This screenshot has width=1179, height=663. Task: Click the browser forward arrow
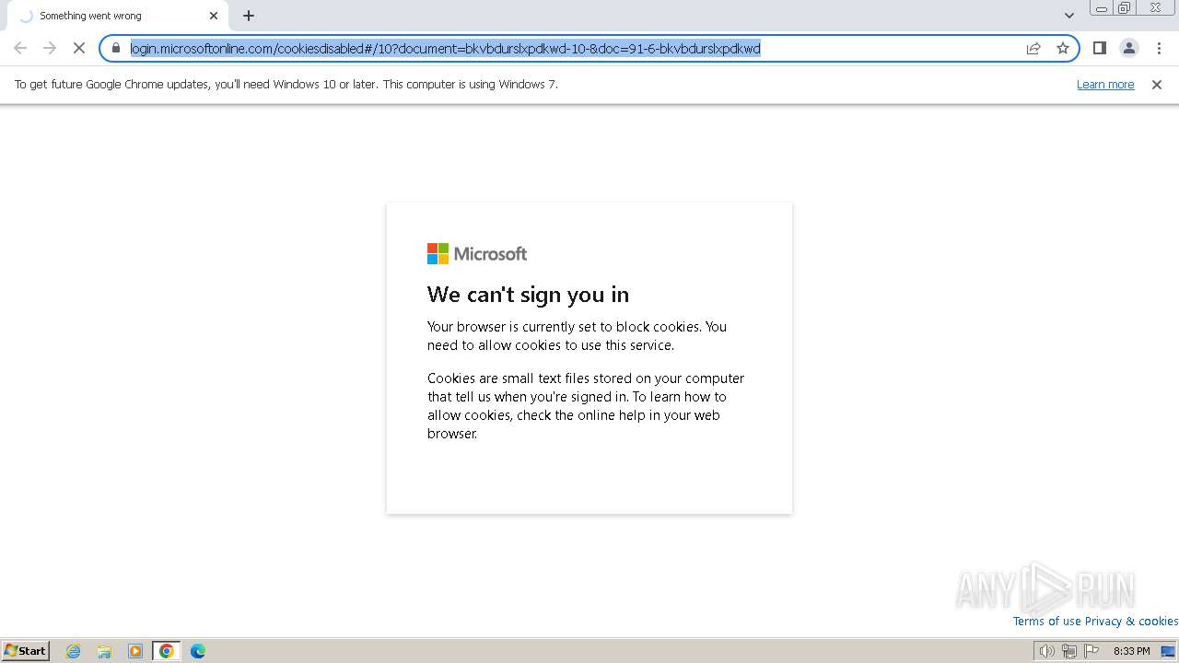coord(50,48)
